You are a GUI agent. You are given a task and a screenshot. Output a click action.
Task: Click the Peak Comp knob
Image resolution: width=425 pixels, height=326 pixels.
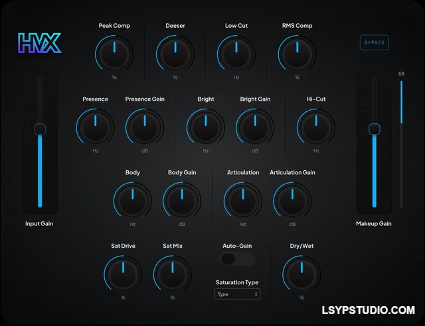[114, 54]
